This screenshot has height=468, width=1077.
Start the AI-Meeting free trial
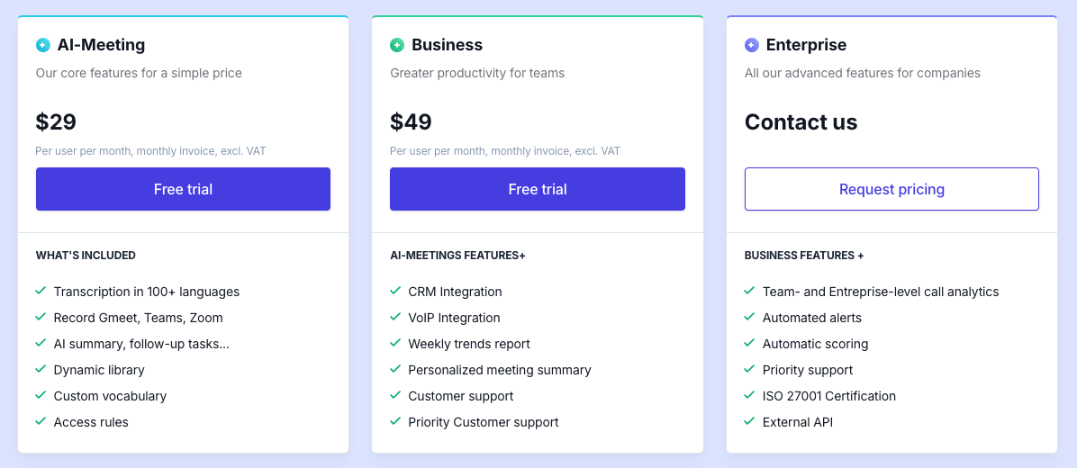coord(183,189)
